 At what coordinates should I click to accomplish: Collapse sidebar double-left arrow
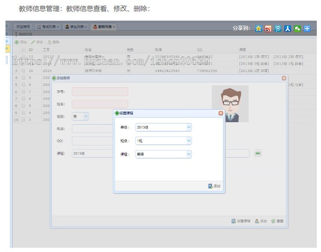7,26
